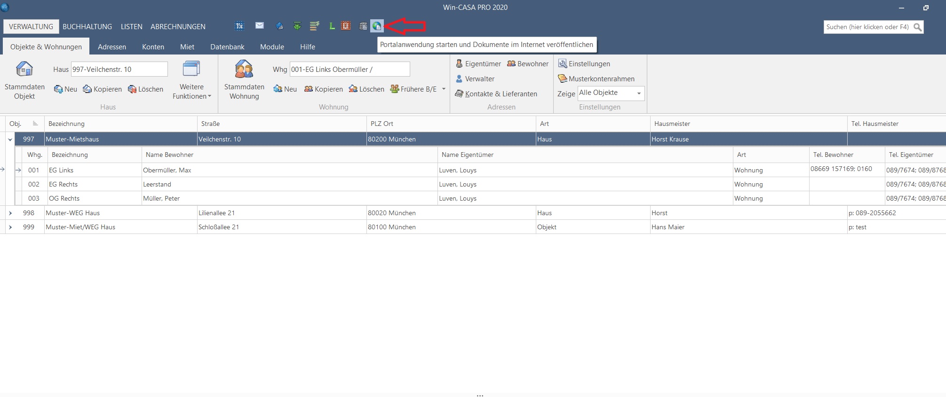
Task: Click the envelope mail icon in toolbar
Action: (x=260, y=26)
